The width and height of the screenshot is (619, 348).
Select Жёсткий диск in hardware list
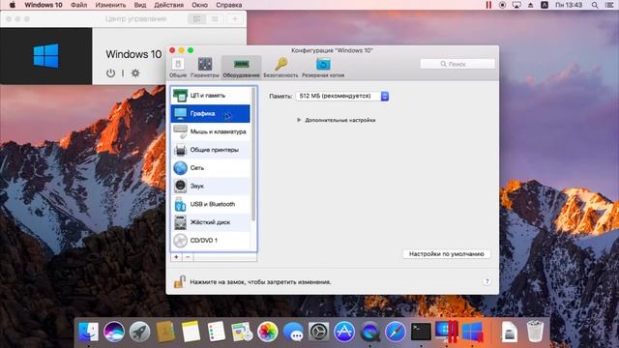pyautogui.click(x=211, y=222)
